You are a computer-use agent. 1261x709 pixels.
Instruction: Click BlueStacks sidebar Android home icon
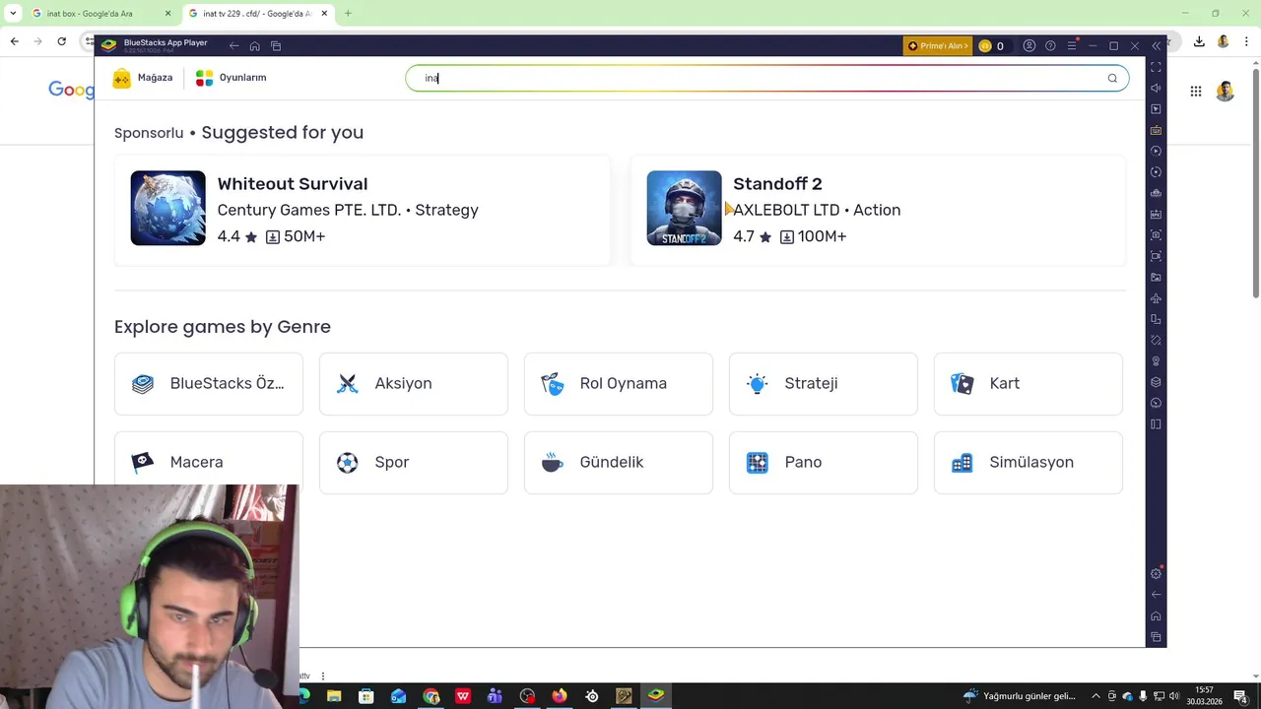pyautogui.click(x=1157, y=616)
